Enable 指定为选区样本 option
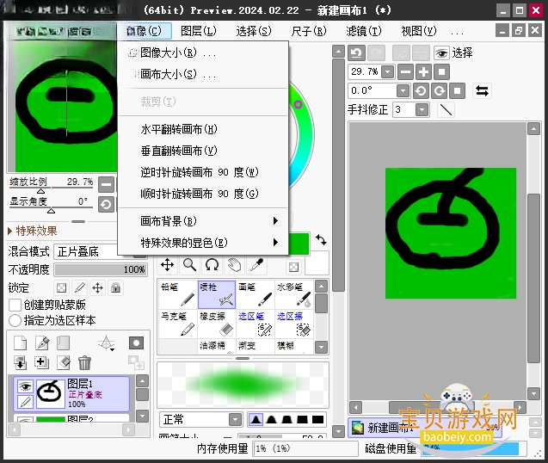The height and width of the screenshot is (463, 548). click(x=15, y=320)
